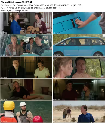This screenshot has height=123, width=105.
Task: Open blue minivan side view thumbnail
Action: pos(79,45)
